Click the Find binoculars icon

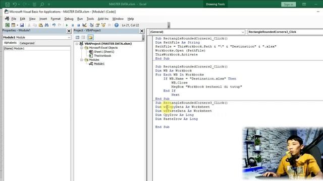tap(46, 25)
